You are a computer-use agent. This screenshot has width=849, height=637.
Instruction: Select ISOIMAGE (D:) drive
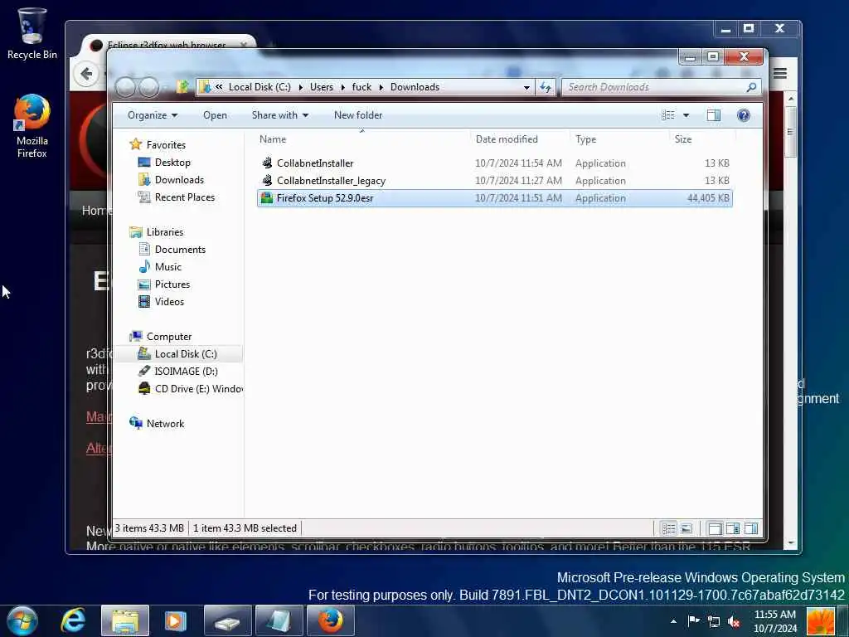186,371
